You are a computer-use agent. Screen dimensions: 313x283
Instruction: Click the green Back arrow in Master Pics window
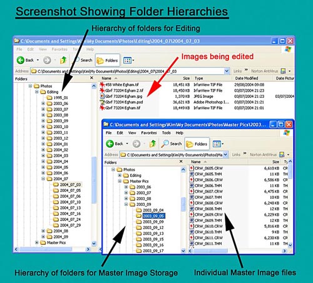(110, 144)
